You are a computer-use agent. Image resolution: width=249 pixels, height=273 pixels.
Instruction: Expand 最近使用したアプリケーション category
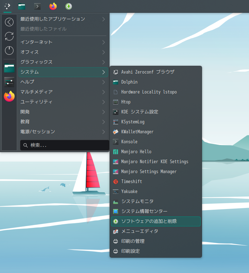click(x=63, y=19)
